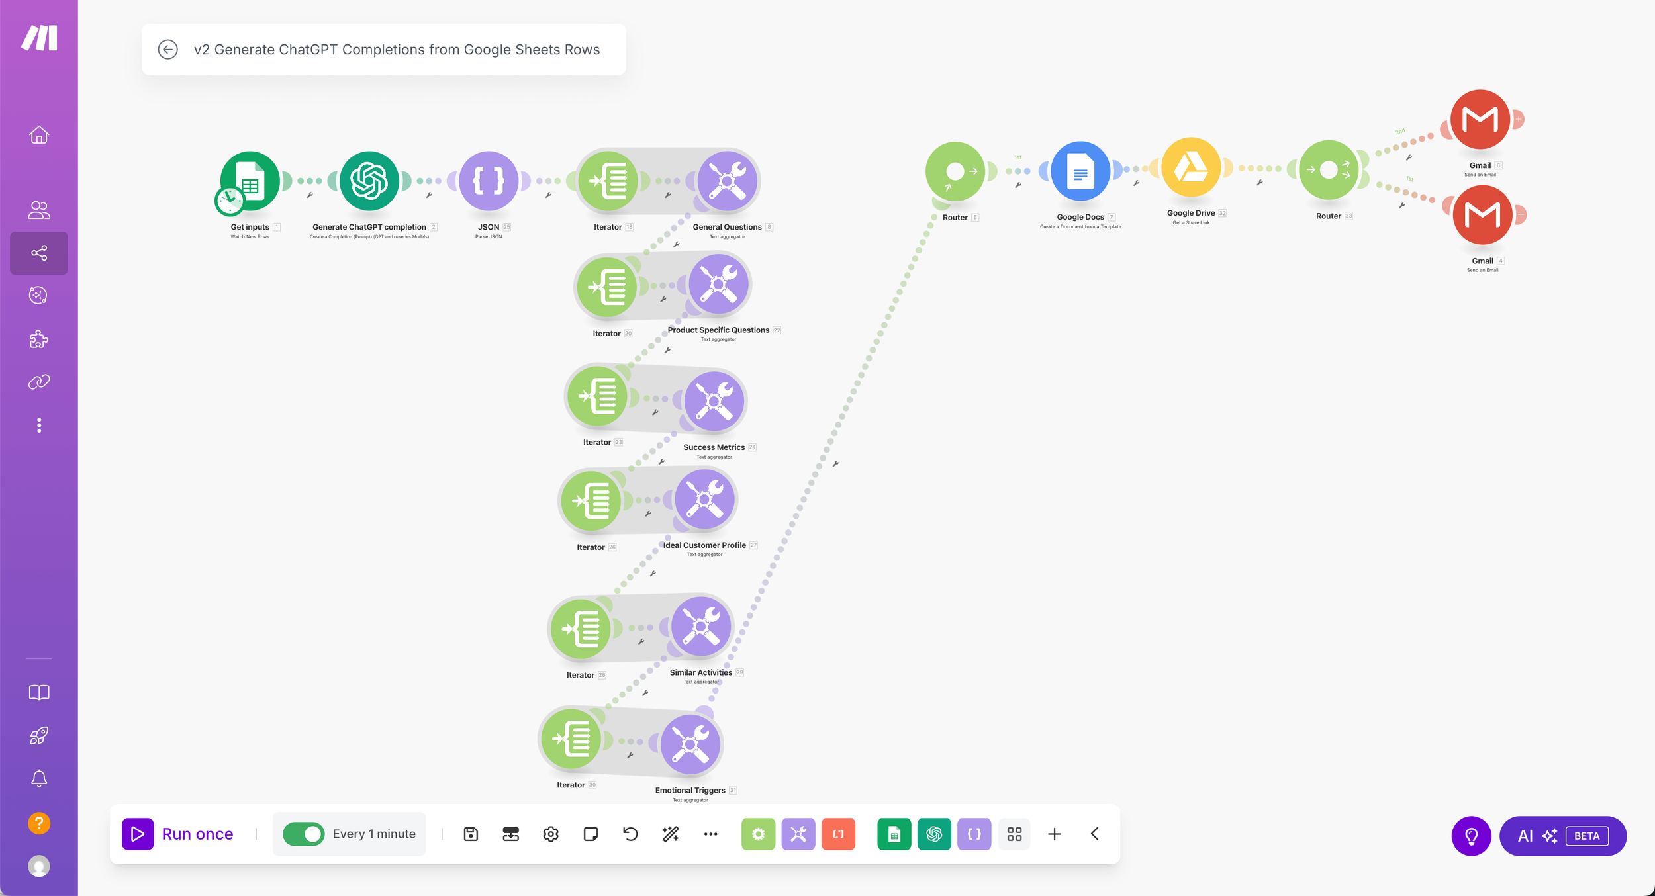Expand the sidebar vertical dots menu
The height and width of the screenshot is (896, 1655).
pos(39,425)
